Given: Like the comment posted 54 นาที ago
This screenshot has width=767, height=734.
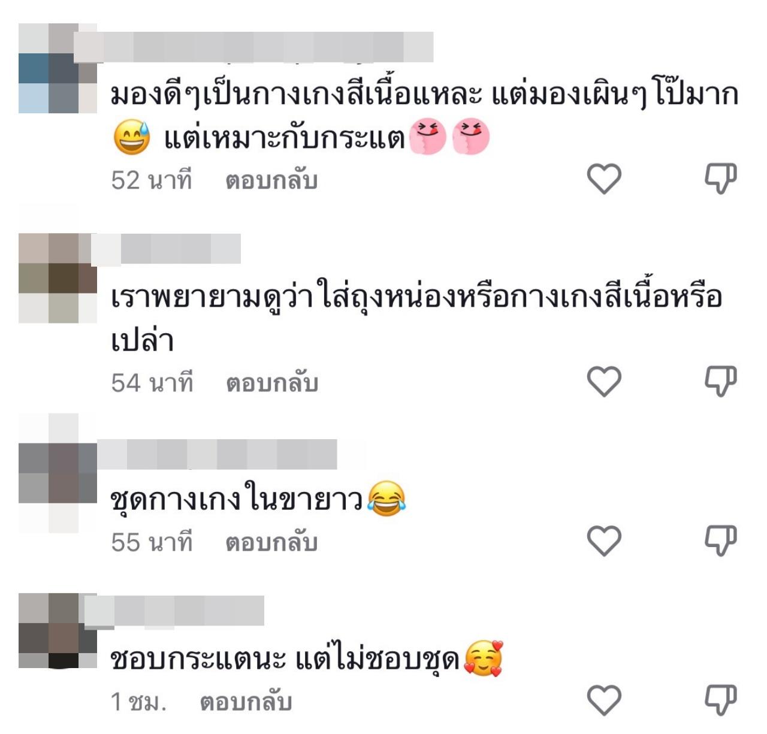Looking at the screenshot, I should (x=603, y=382).
